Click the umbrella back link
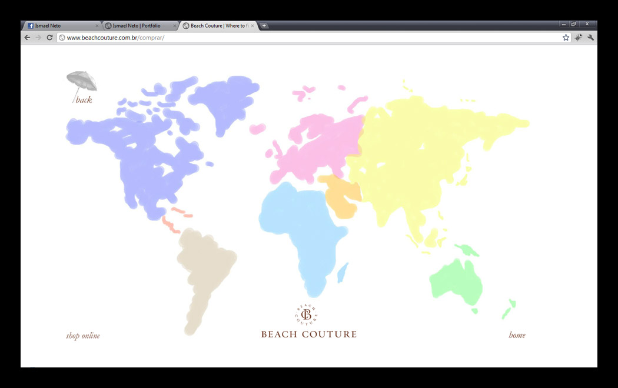The height and width of the screenshot is (388, 618). 82,88
